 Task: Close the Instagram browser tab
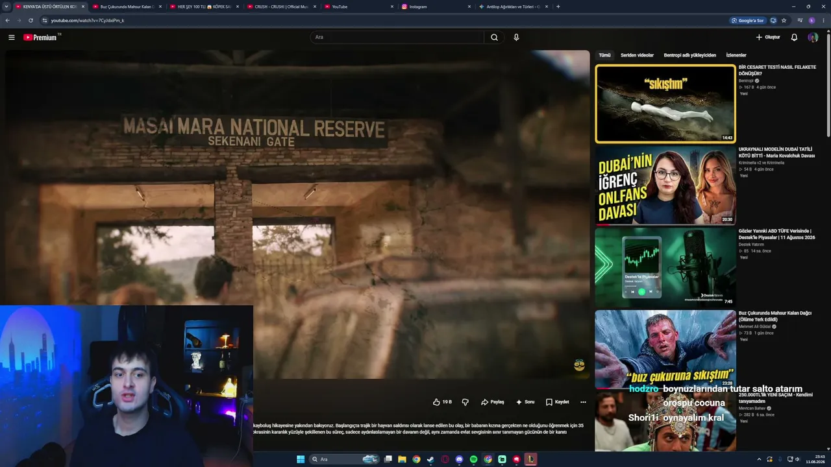point(469,6)
